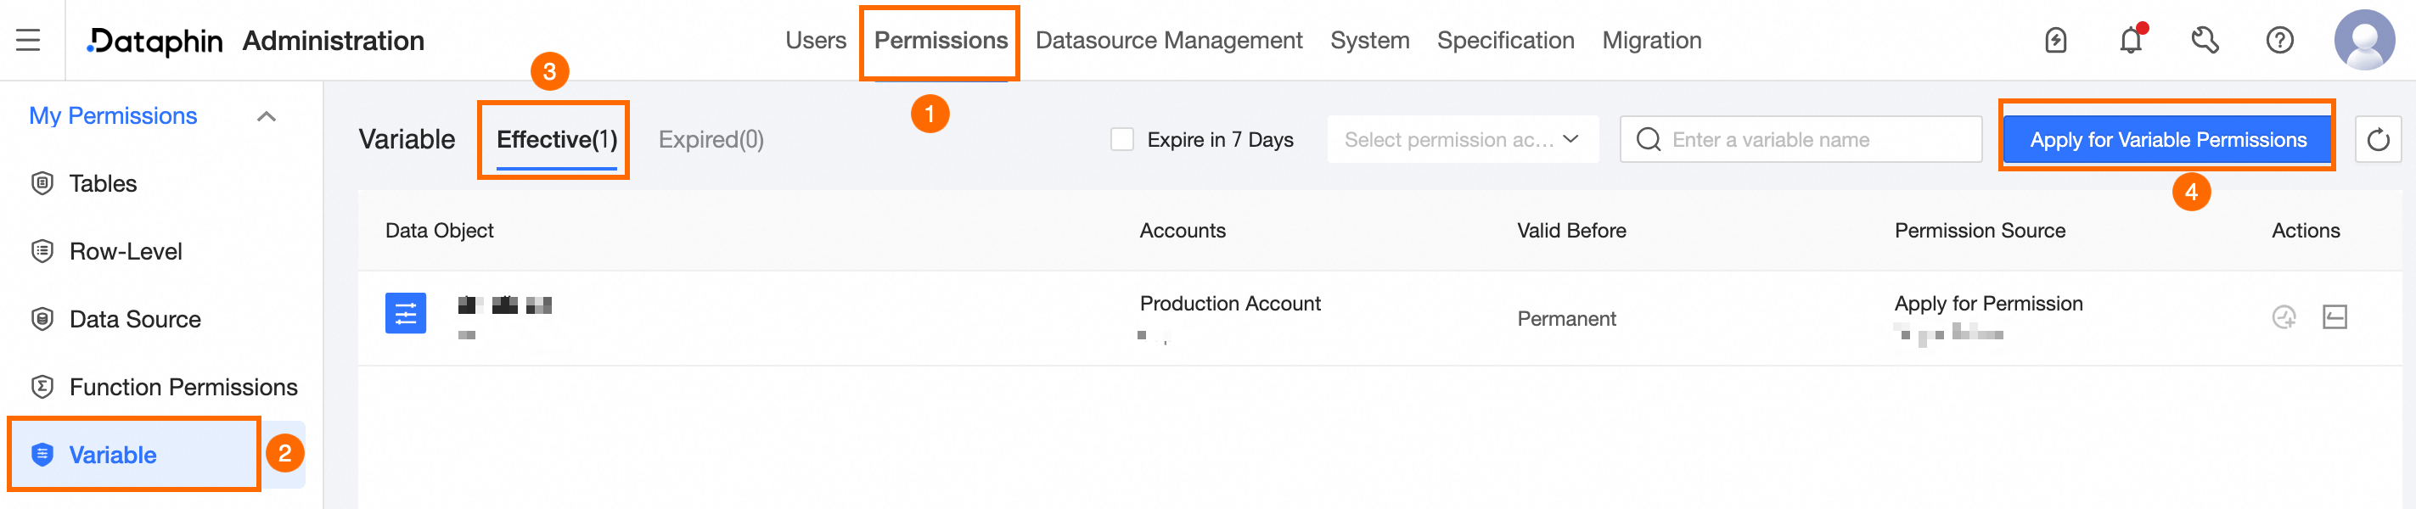This screenshot has width=2416, height=509.
Task: Click the refresh icon beside Apply button
Action: coord(2378,140)
